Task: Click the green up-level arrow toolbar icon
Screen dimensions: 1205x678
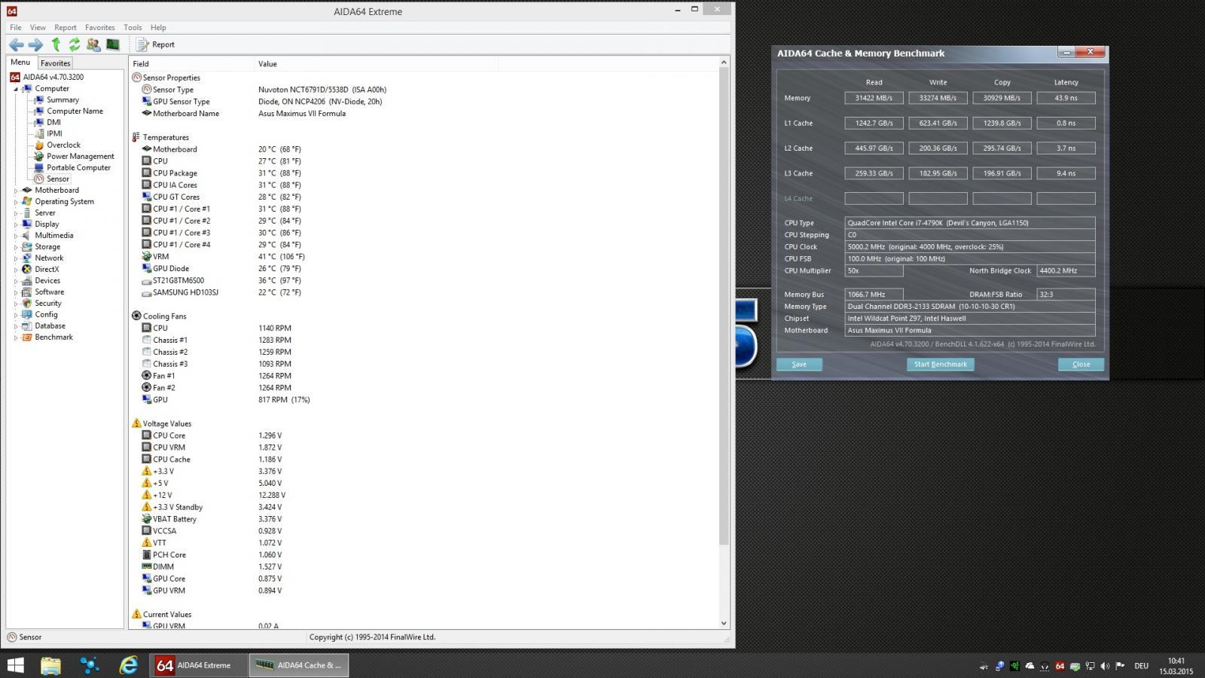Action: click(x=56, y=44)
